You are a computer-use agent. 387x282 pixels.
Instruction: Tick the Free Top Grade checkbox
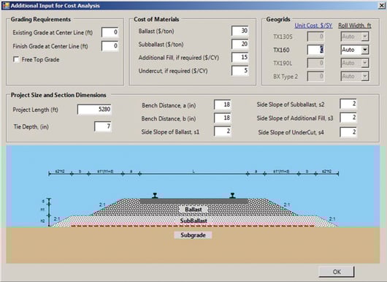point(16,59)
